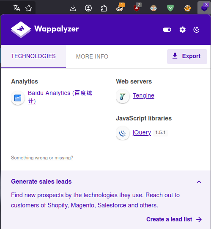The width and height of the screenshot is (211, 229).
Task: Toggle the Wappalyzer enable switch
Action: [167, 30]
